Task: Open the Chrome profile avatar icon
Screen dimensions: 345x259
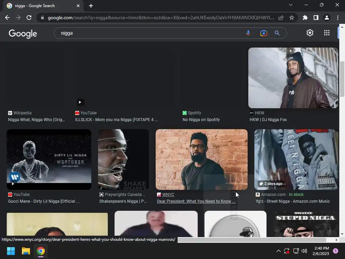Action: click(x=327, y=18)
